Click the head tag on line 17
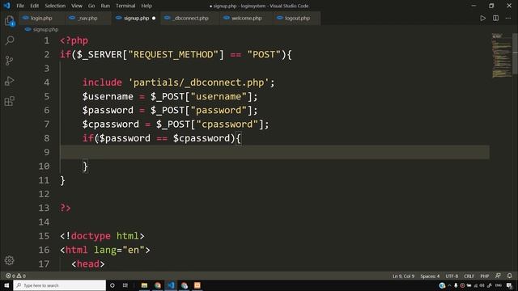 (x=88, y=264)
